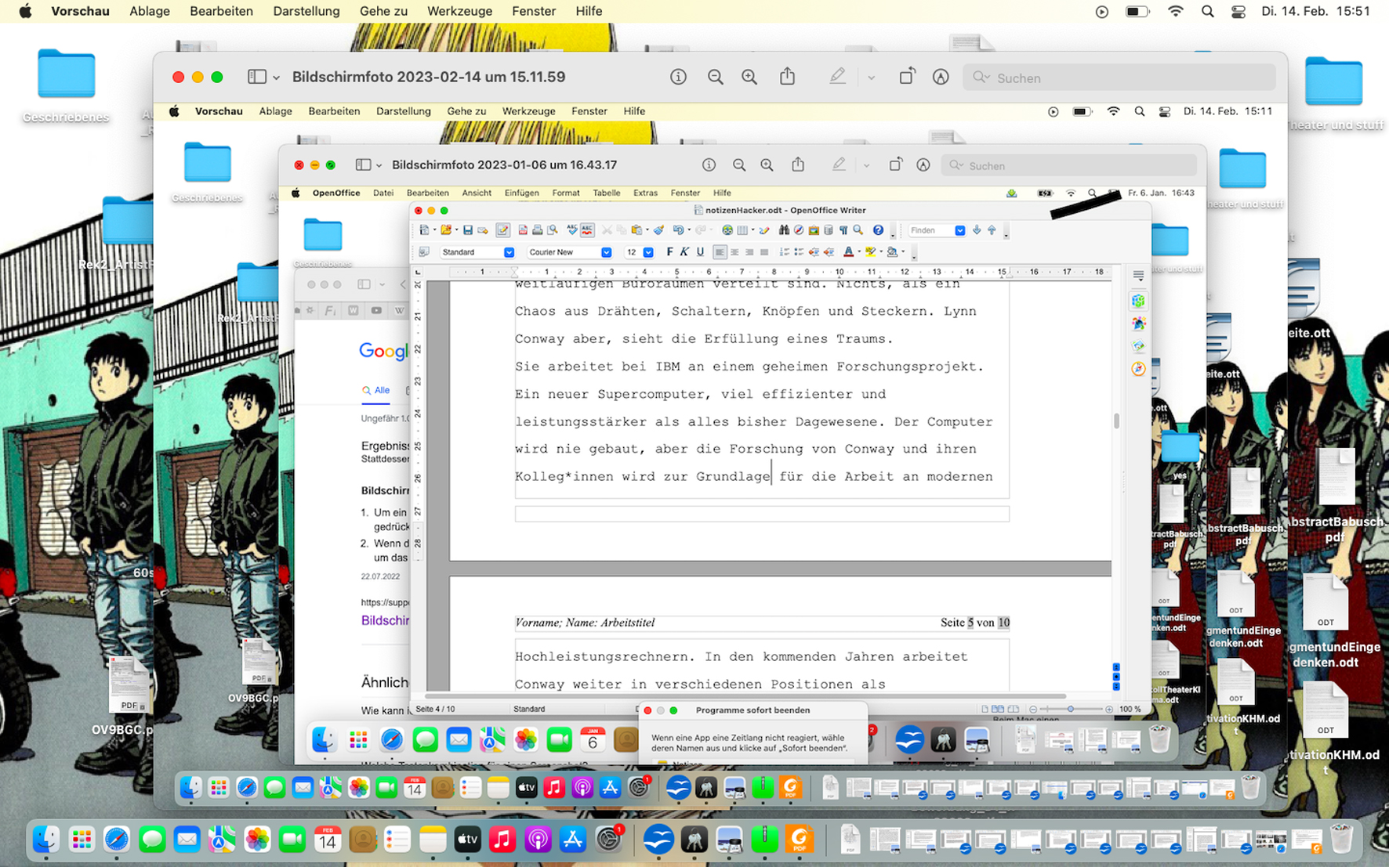Open search options via the magnifier chevron
The height and width of the screenshot is (867, 1389).
click(980, 78)
